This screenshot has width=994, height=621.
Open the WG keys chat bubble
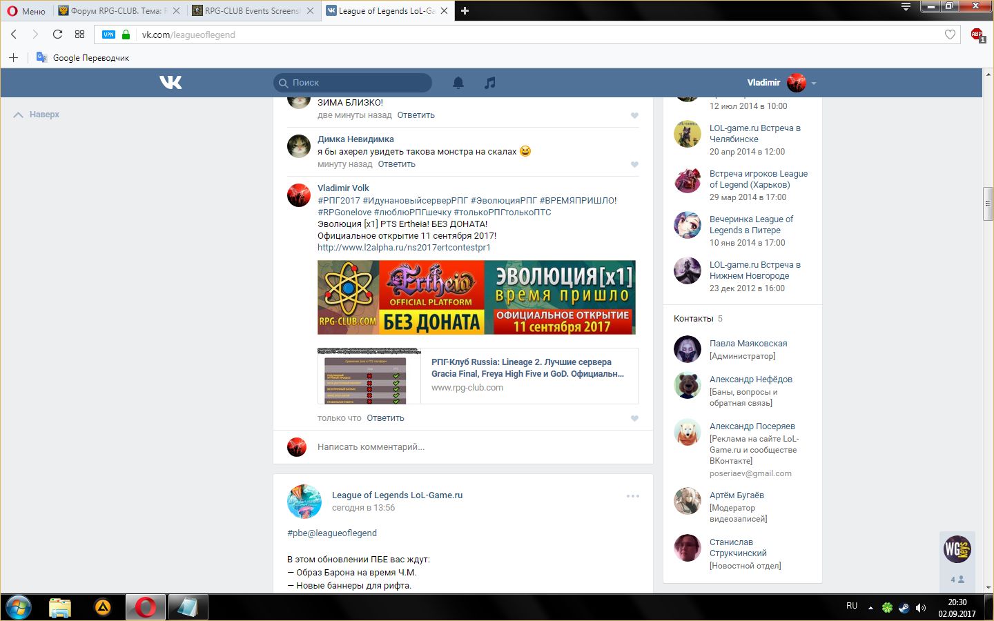(957, 549)
